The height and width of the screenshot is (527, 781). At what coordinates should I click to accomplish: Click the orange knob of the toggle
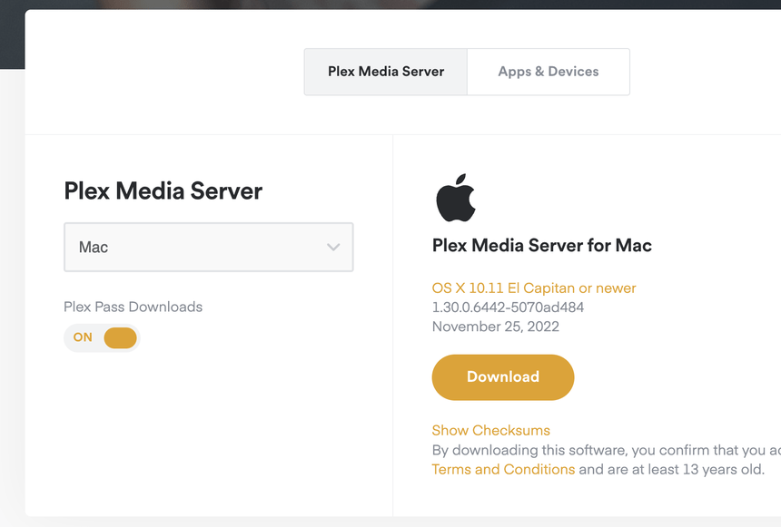(120, 337)
